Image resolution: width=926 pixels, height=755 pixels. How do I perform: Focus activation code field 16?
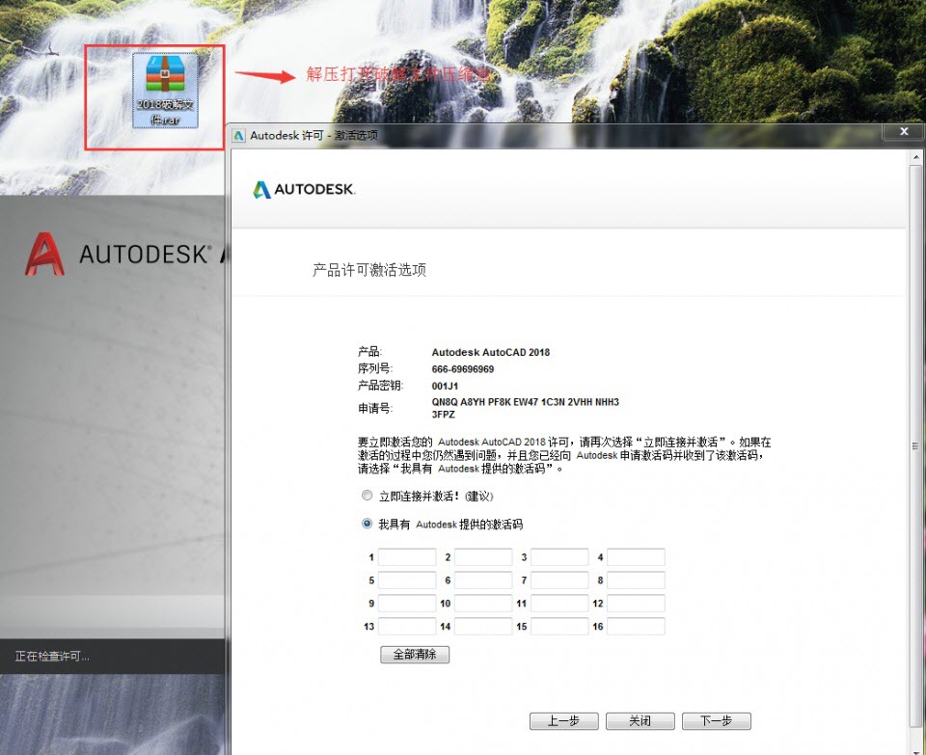636,627
